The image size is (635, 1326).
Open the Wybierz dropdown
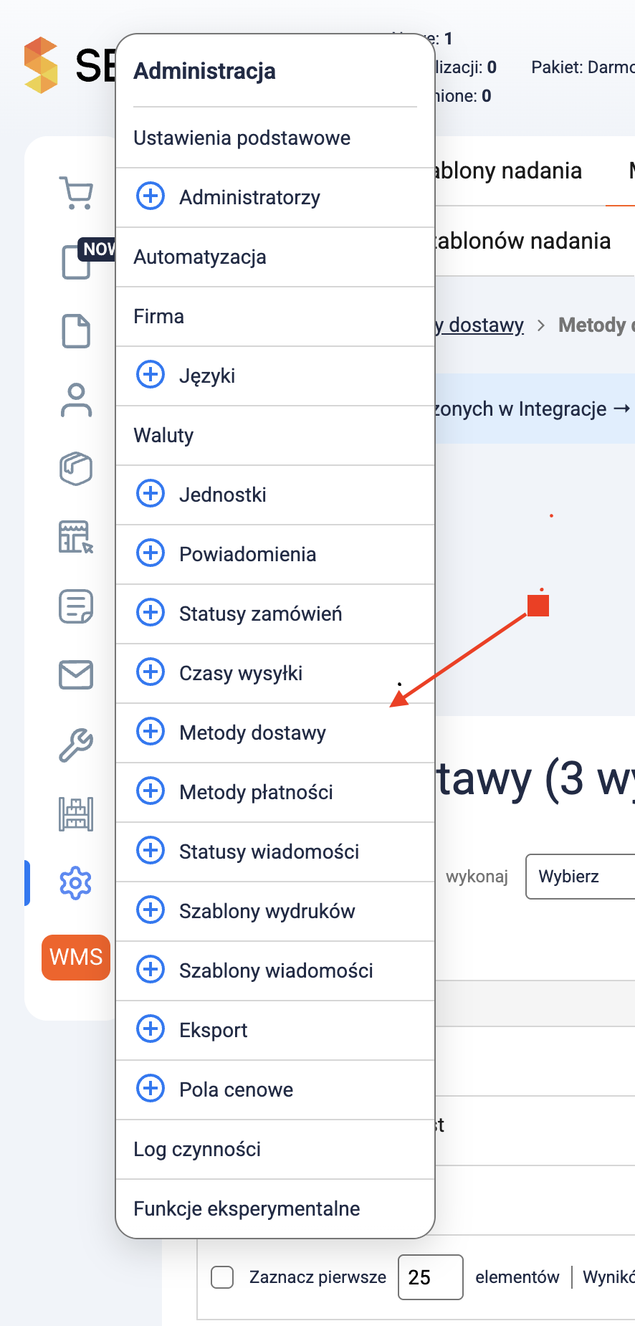[581, 876]
